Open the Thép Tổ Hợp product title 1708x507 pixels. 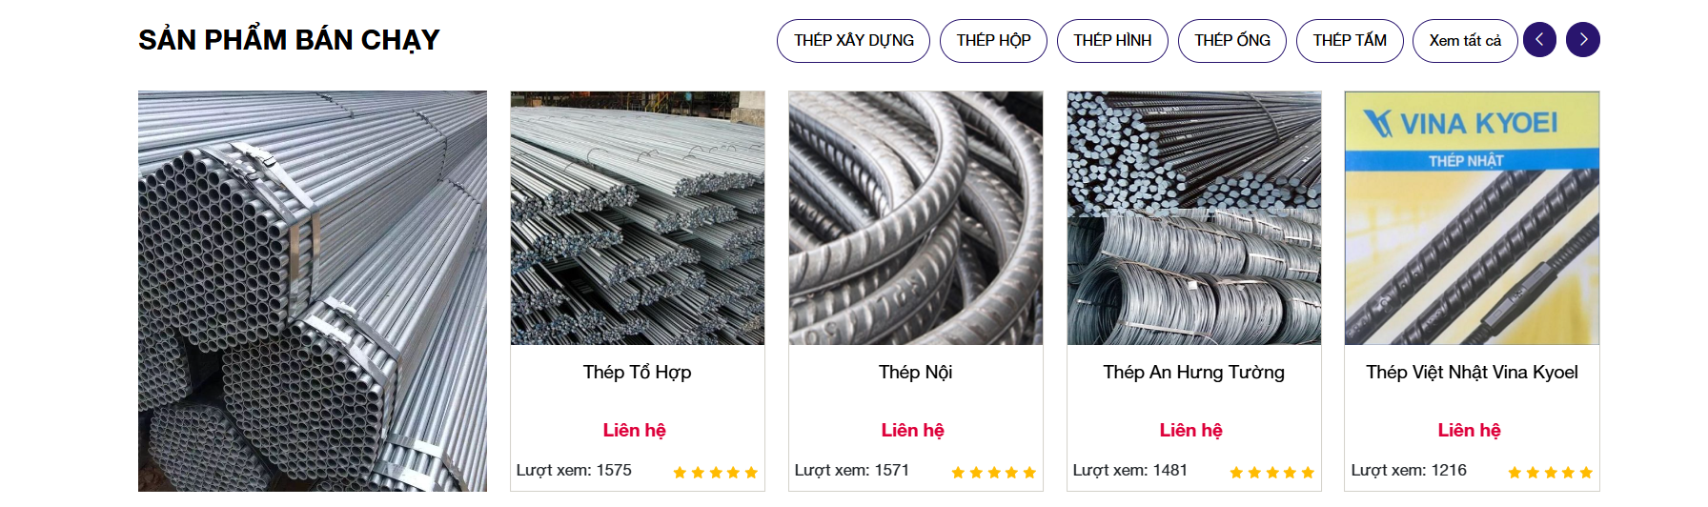pos(637,373)
